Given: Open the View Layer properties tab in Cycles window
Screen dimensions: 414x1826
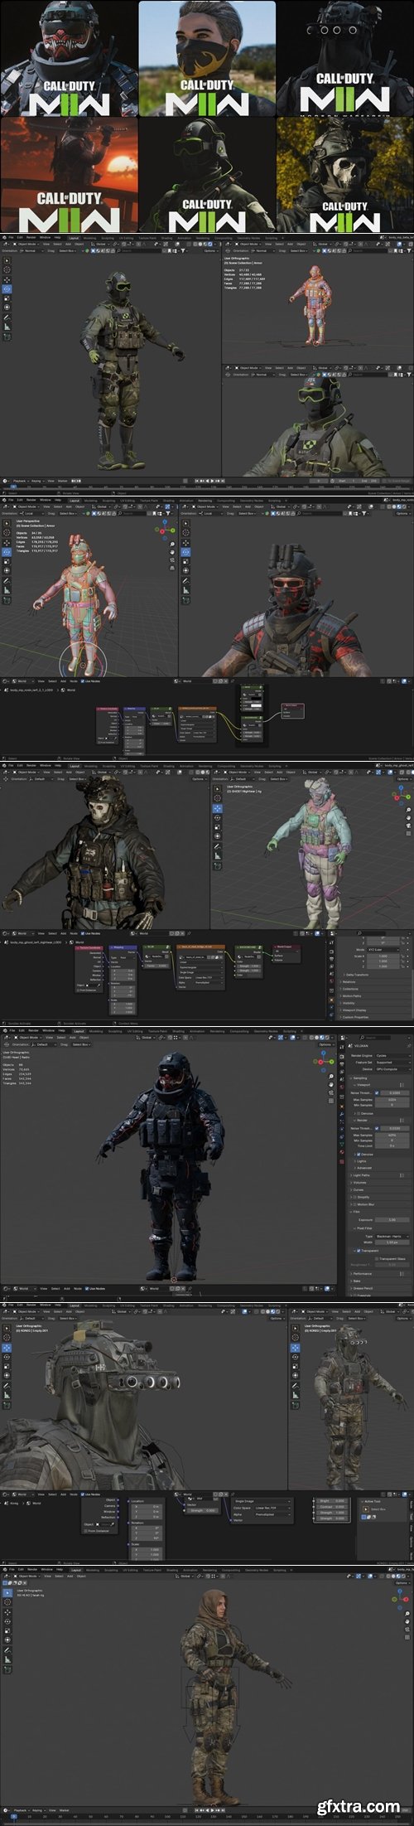Looking at the screenshot, I should pyautogui.click(x=342, y=1071).
